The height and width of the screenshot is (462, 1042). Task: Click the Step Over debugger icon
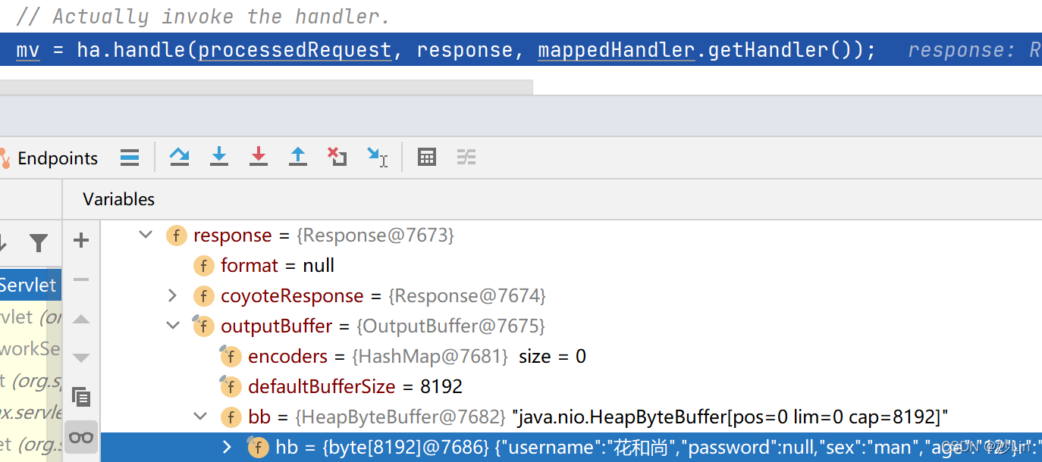pos(180,157)
